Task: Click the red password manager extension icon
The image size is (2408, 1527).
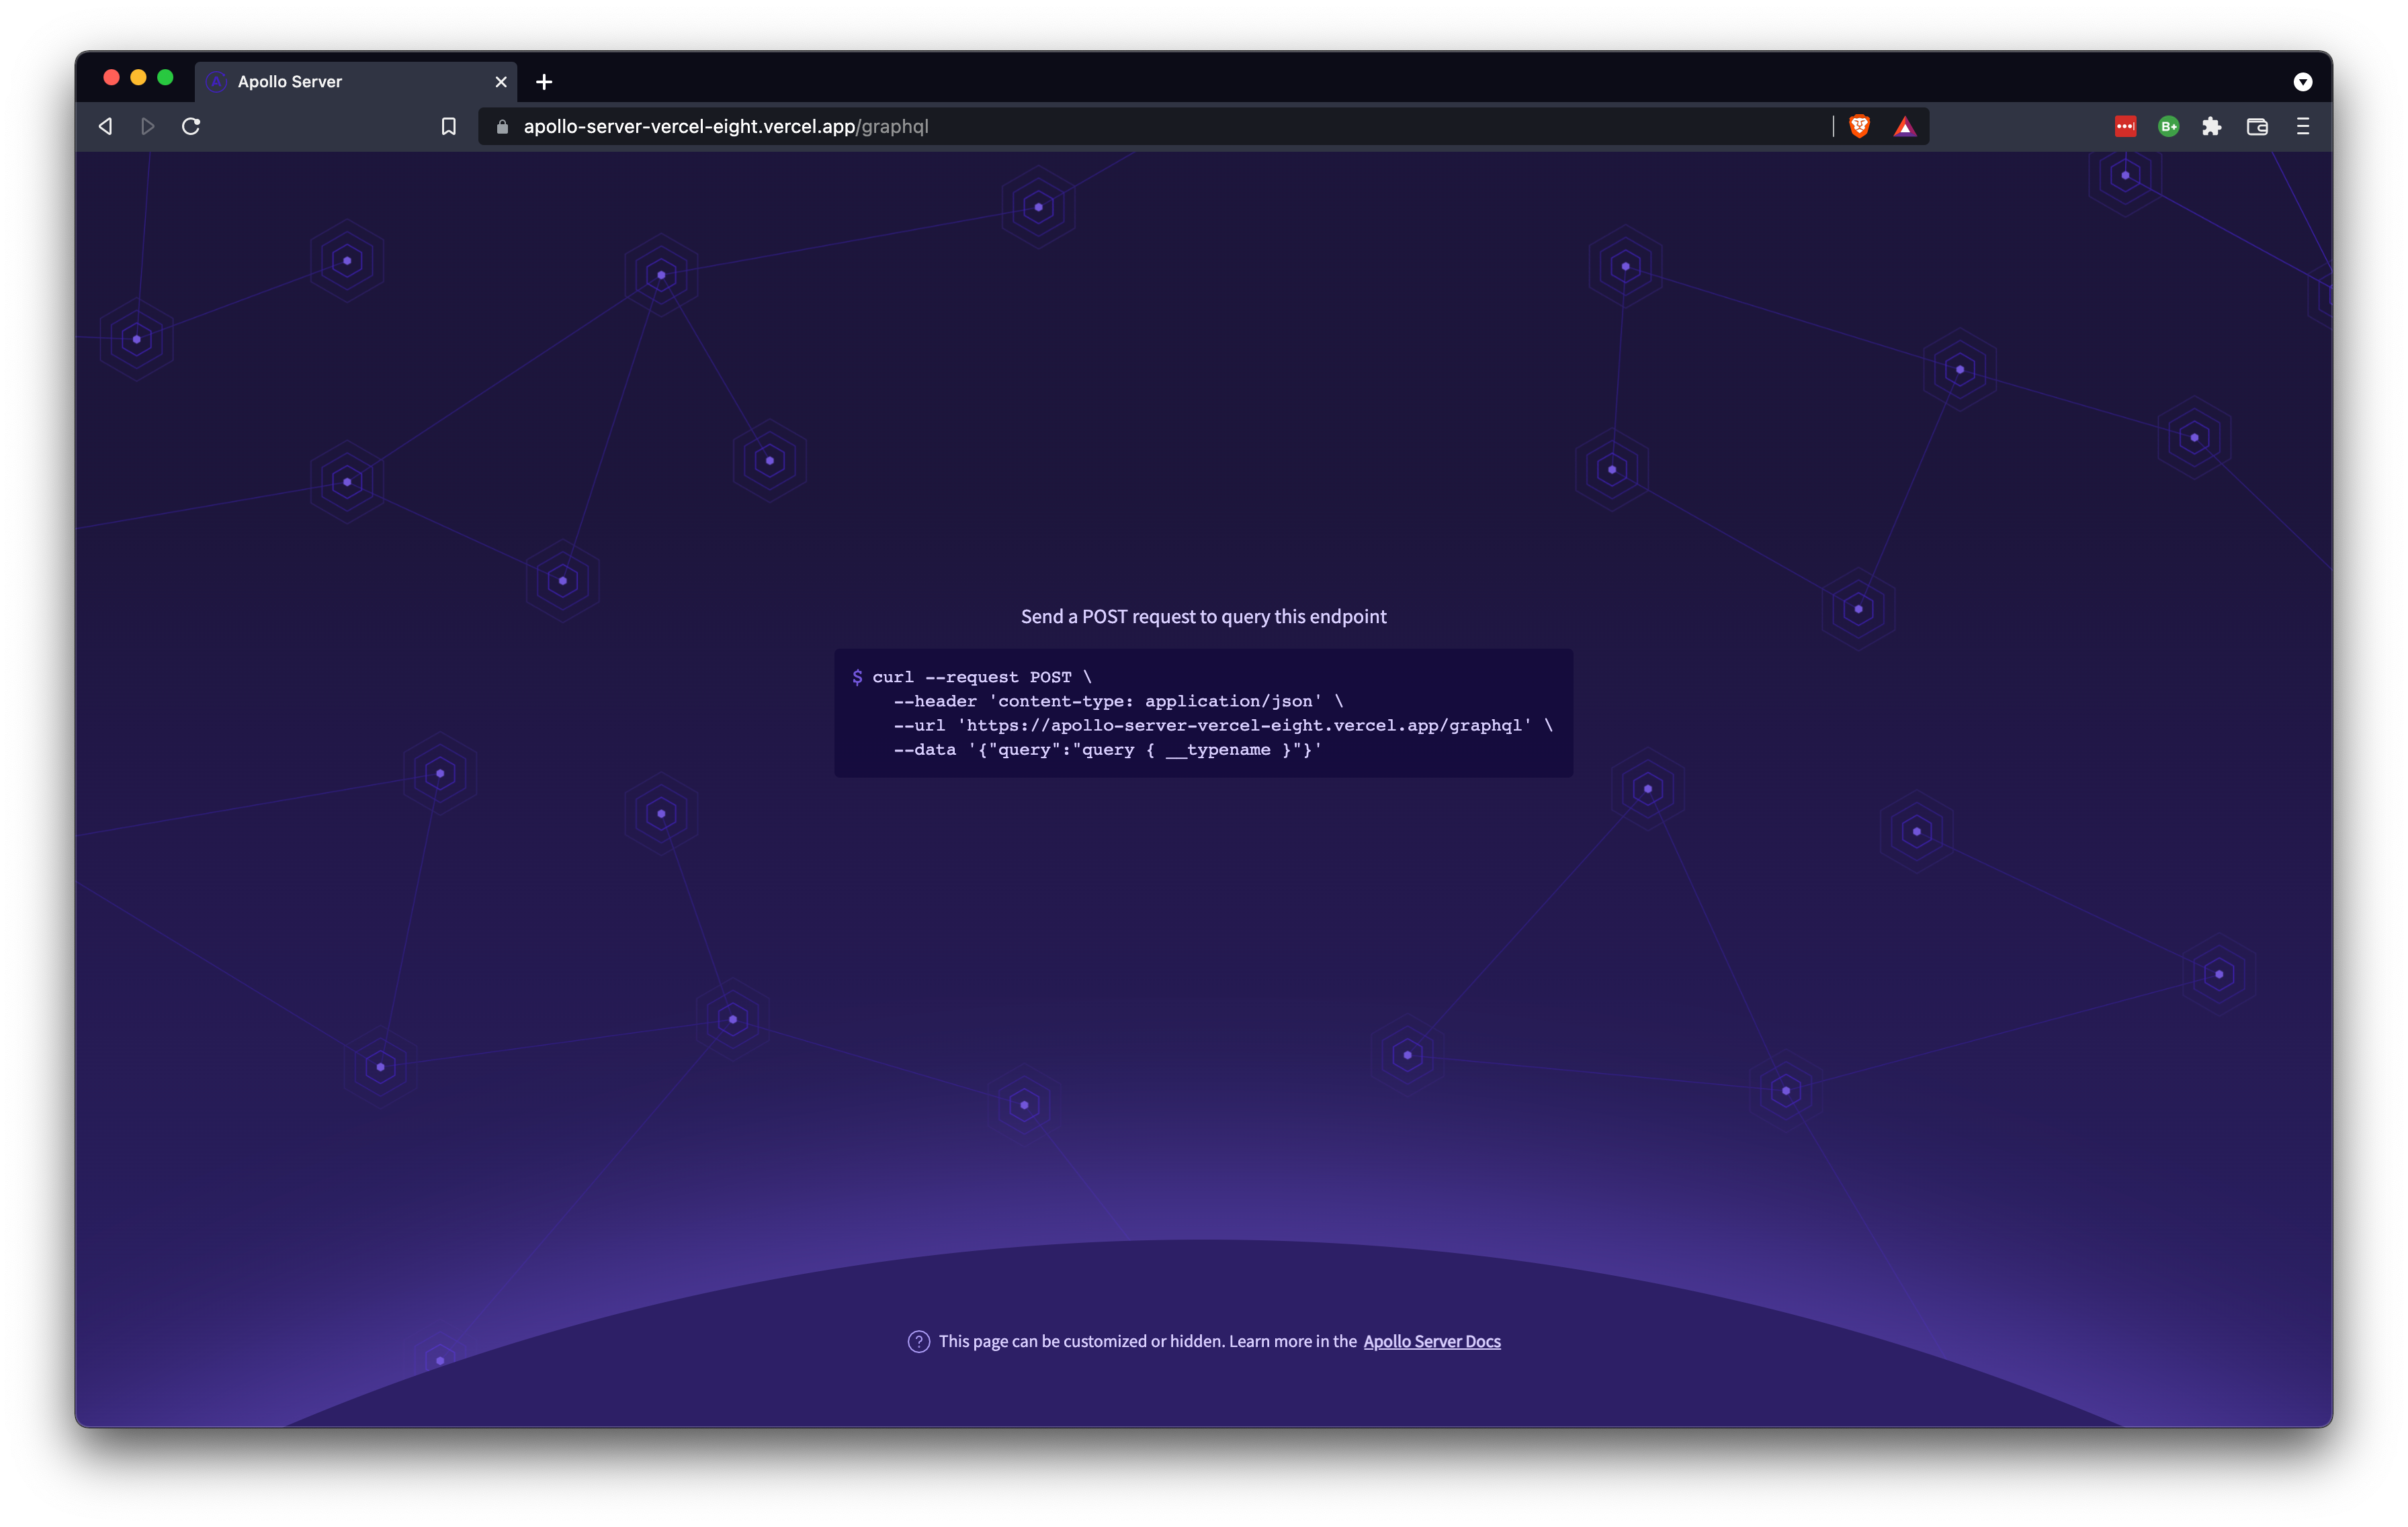Action: [x=2125, y=126]
